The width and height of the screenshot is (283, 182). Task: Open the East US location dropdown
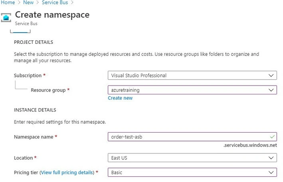192,158
